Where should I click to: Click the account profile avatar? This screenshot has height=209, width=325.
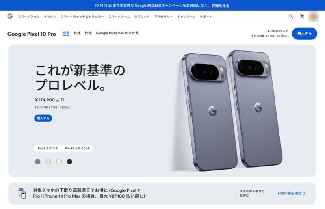tap(313, 17)
